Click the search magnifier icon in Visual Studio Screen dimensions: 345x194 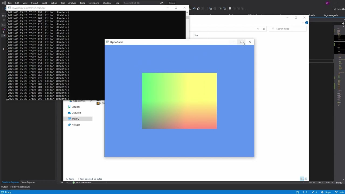[x=161, y=3]
